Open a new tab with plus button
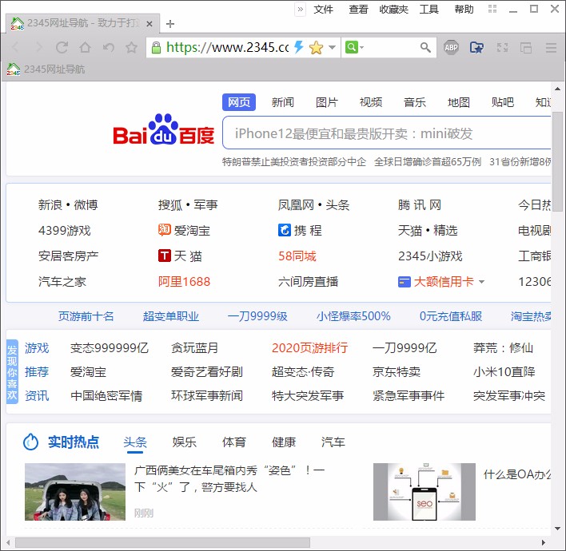566x551 pixels. coord(170,24)
